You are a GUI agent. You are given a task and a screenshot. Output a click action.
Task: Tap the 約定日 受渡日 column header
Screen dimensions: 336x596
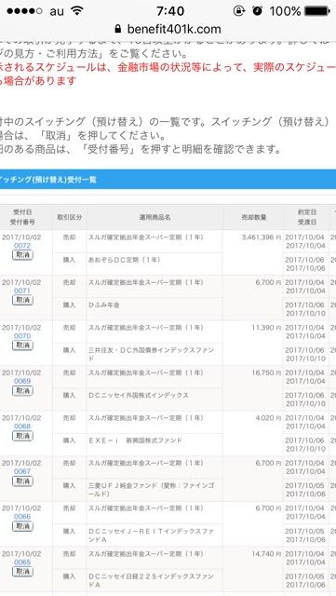306,217
